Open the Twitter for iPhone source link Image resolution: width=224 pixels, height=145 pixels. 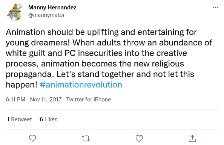click(x=89, y=99)
